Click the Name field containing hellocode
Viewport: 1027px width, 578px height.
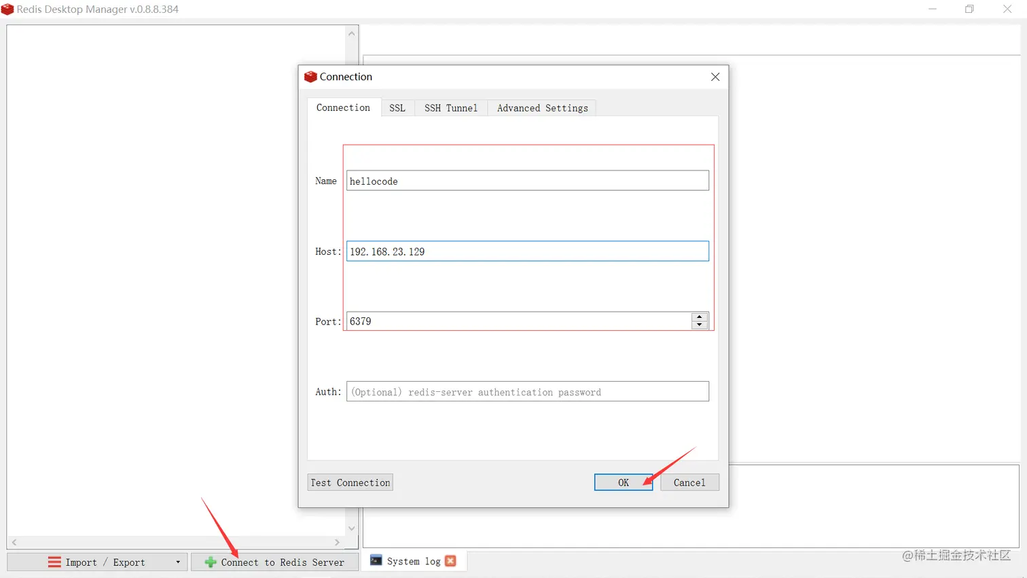528,181
